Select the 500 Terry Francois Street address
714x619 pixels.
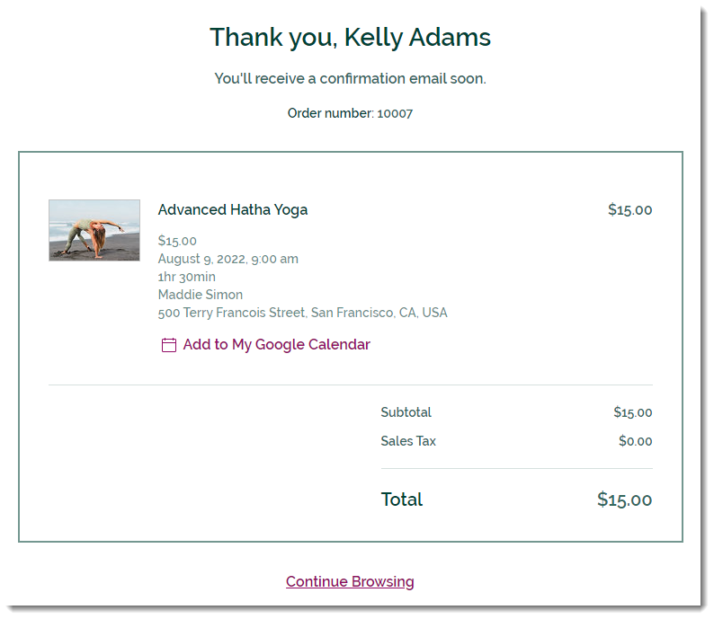pyautogui.click(x=302, y=313)
